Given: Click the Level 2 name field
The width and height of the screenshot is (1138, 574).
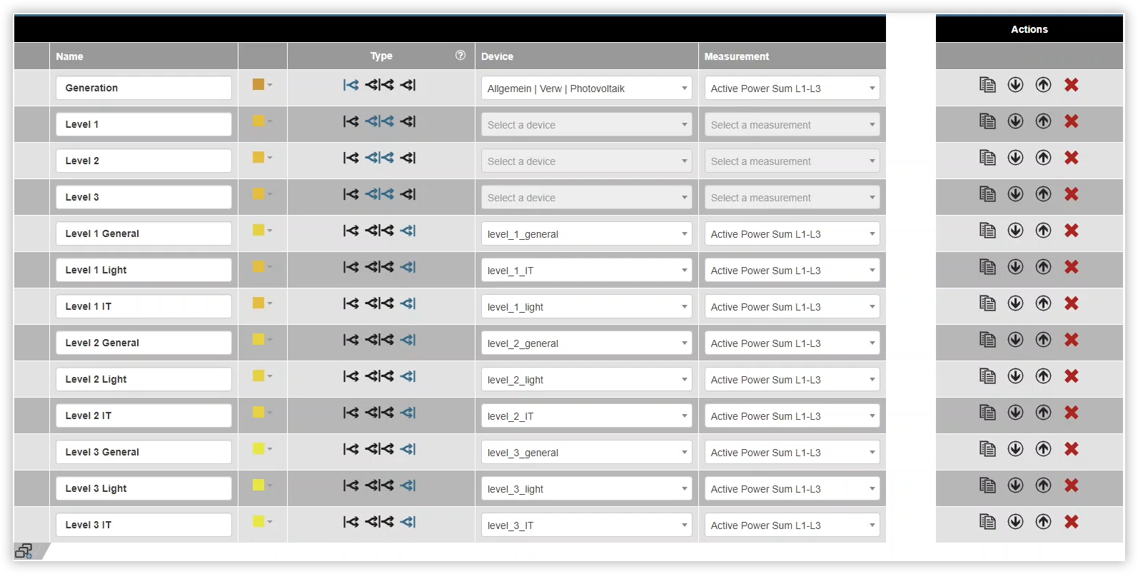Looking at the screenshot, I should pos(143,161).
